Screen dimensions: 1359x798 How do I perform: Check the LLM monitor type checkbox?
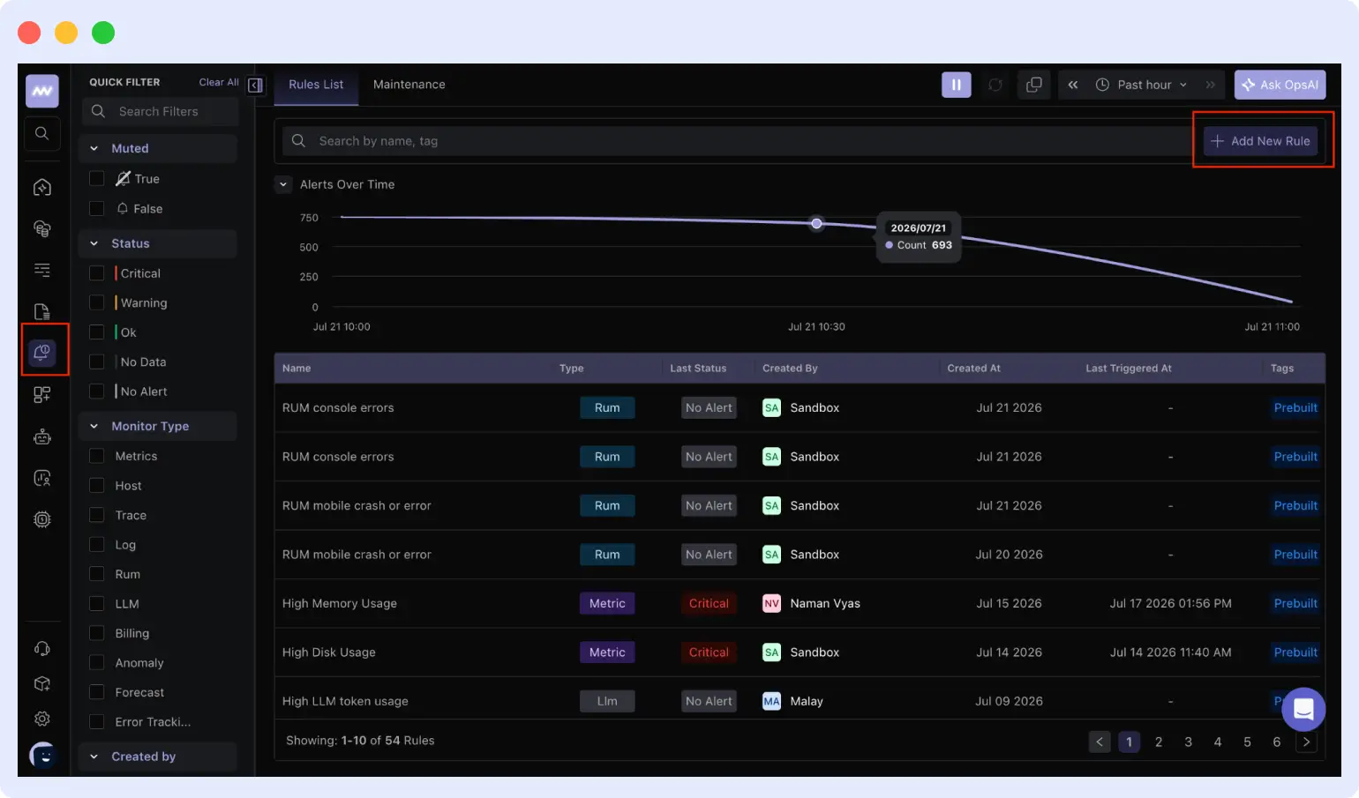pos(97,604)
